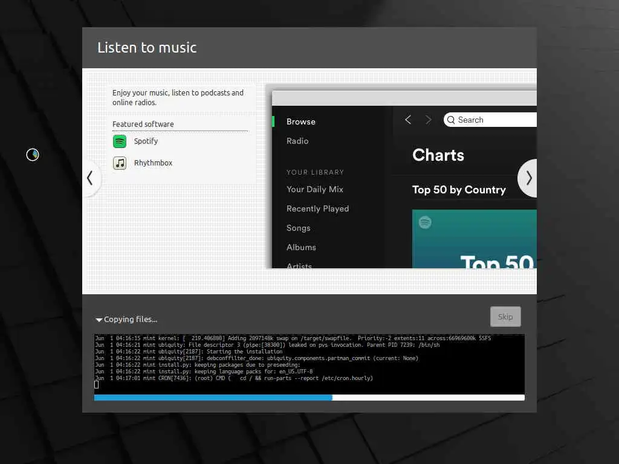Click the Featured software heading

[143, 124]
